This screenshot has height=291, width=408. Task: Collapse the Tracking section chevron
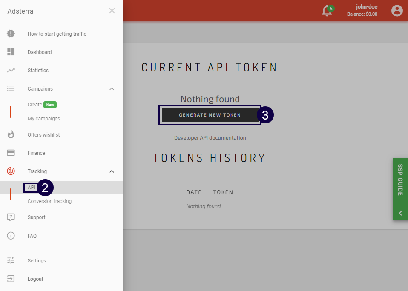point(112,171)
